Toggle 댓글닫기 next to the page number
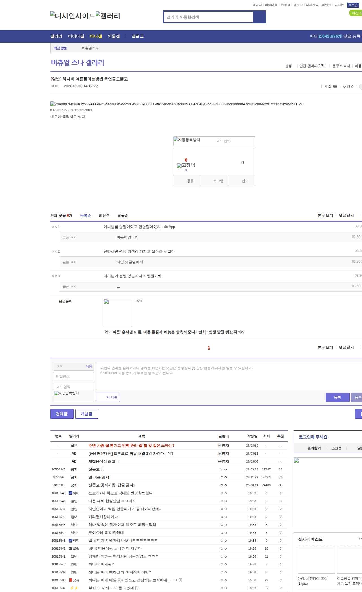This screenshot has width=362, height=592. pos(346,347)
